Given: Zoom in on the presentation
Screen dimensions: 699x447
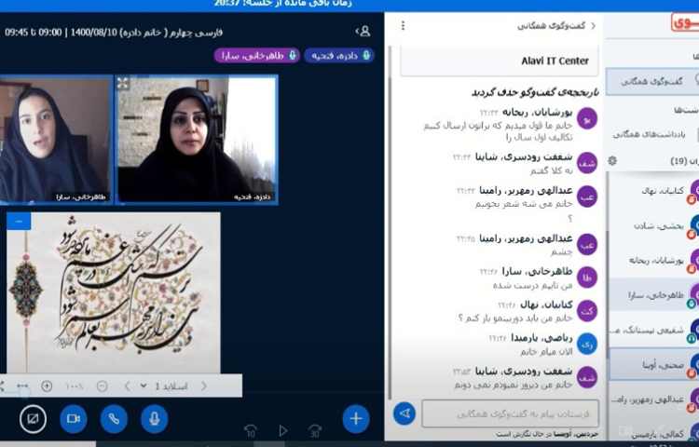Looking at the screenshot, I should 47,386.
